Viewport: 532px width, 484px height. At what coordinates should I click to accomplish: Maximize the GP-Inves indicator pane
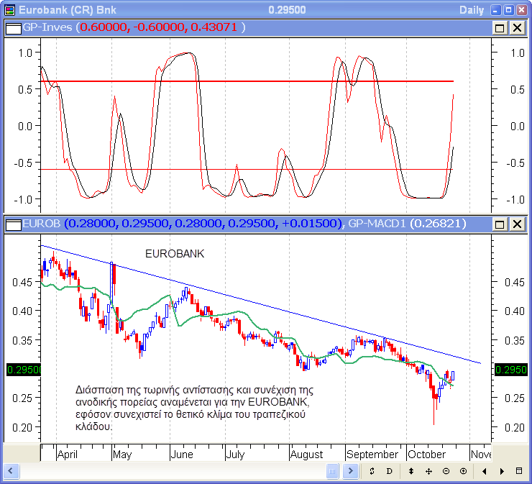click(x=500, y=27)
